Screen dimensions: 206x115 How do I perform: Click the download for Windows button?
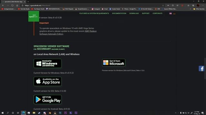coord(47,63)
